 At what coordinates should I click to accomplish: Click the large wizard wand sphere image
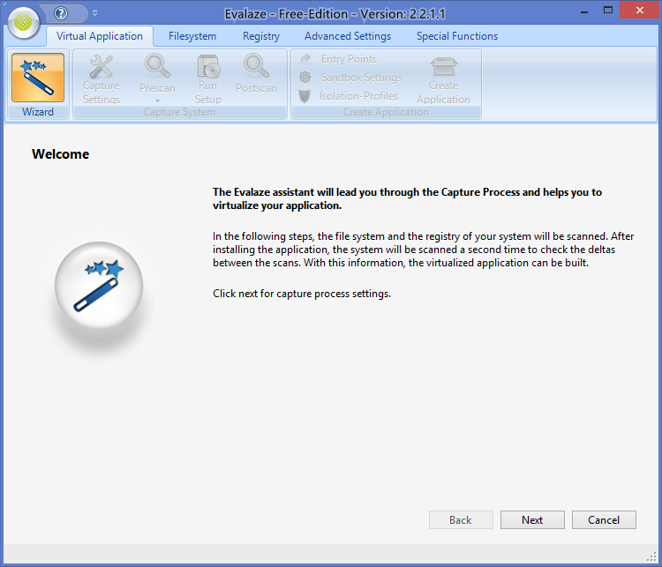point(99,286)
